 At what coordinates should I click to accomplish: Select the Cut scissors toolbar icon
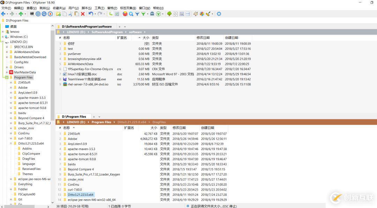point(70,14)
